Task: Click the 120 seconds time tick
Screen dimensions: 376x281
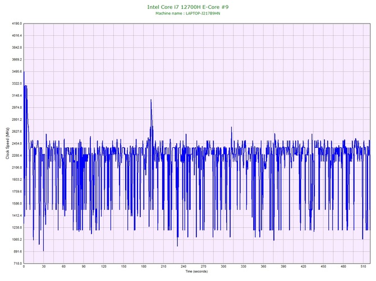Action: [x=104, y=266]
